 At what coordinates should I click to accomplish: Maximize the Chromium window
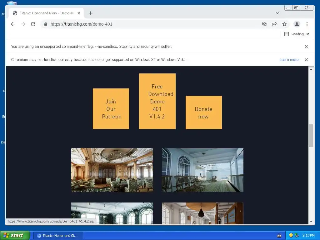point(296,8)
